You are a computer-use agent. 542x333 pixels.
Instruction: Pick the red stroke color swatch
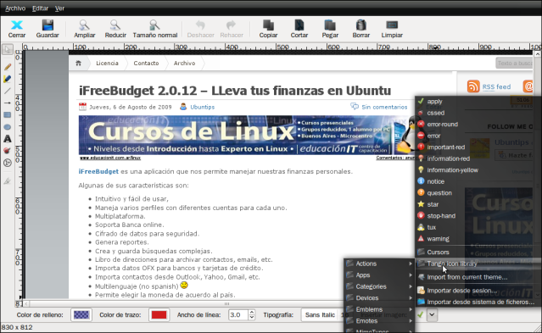[159, 314]
